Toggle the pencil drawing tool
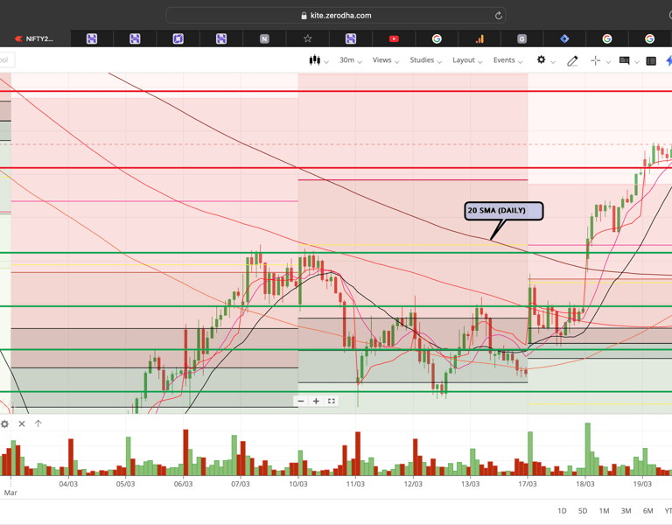 coord(572,61)
